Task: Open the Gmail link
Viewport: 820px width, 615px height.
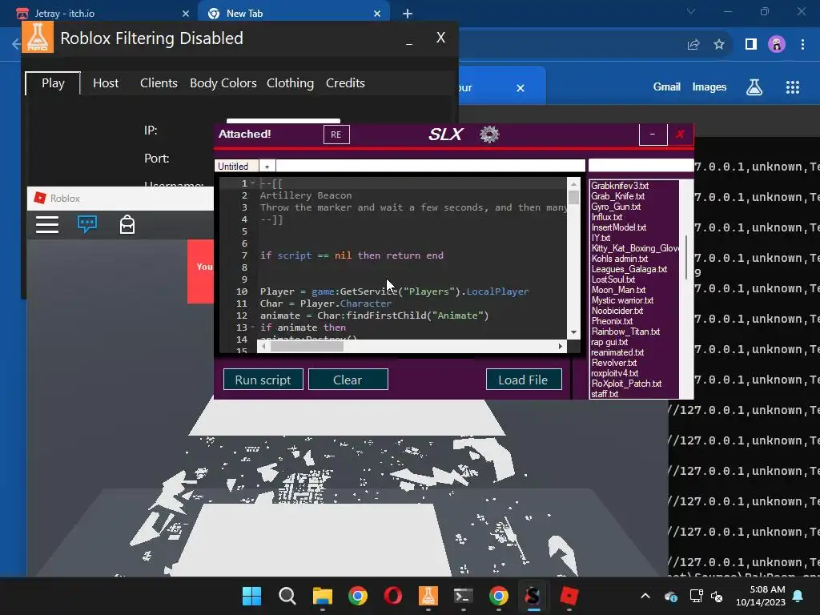Action: pos(667,86)
